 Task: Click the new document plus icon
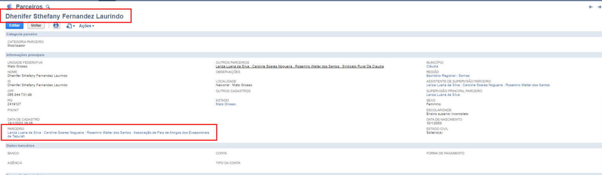(x=70, y=26)
